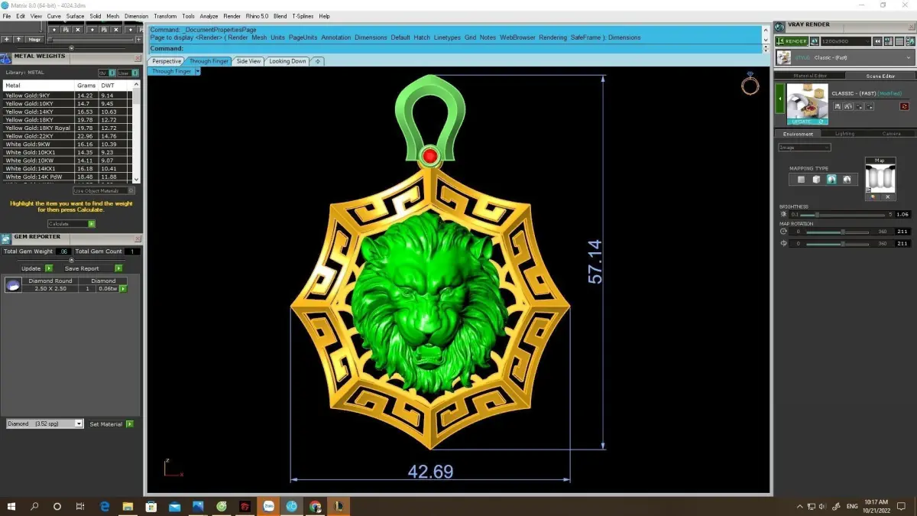Collapse the green arrow beside the render preview
The width and height of the screenshot is (917, 516).
780,99
